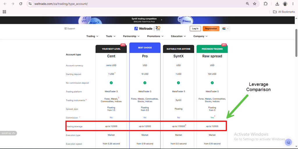Click the browser forward arrow
298x149 pixels.
pyautogui.click(x=13, y=4)
